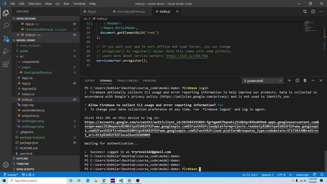Open the Run and Debug view
The width and height of the screenshot is (327, 184).
click(x=6, y=51)
